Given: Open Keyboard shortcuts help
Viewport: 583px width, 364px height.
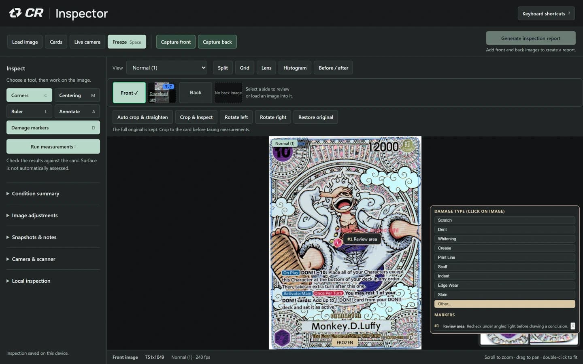Looking at the screenshot, I should 546,13.
